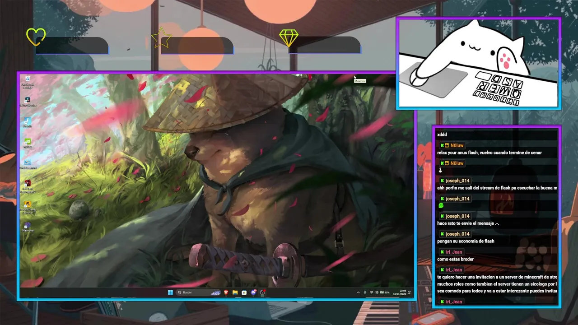Switch to OBS Studio in the taskbar
Viewport: 578px width, 325px height.
[x=262, y=292]
